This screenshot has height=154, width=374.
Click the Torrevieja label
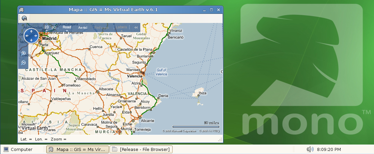point(142,129)
